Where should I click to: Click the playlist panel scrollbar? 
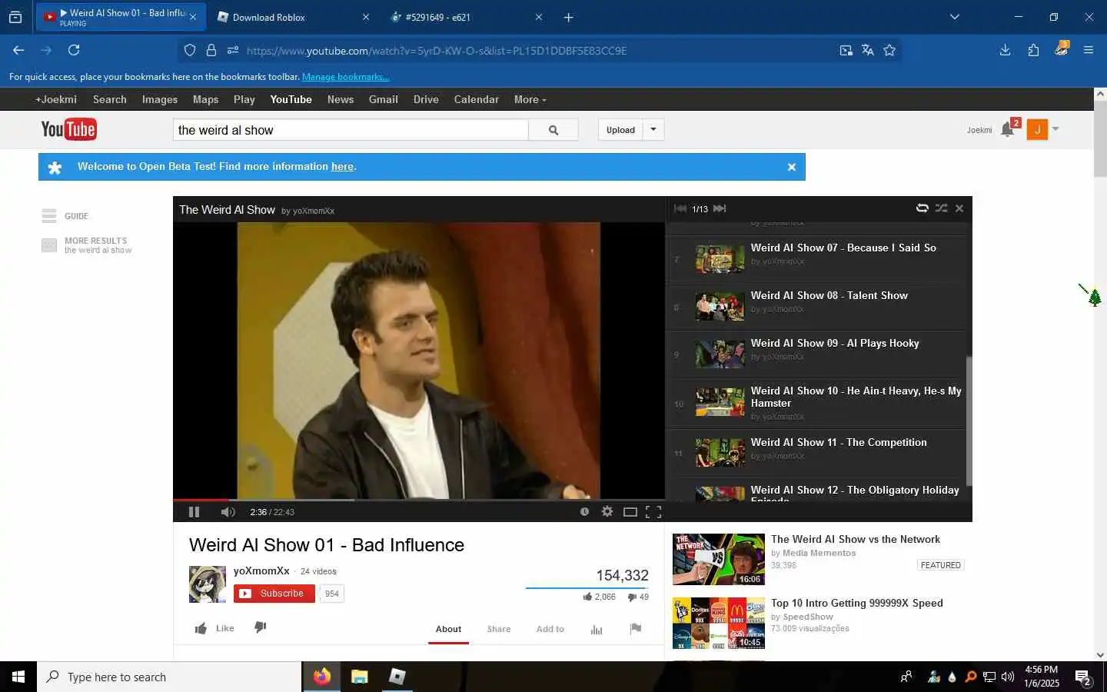[x=969, y=421]
